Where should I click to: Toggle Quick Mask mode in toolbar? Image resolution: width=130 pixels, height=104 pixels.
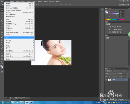(2, 69)
